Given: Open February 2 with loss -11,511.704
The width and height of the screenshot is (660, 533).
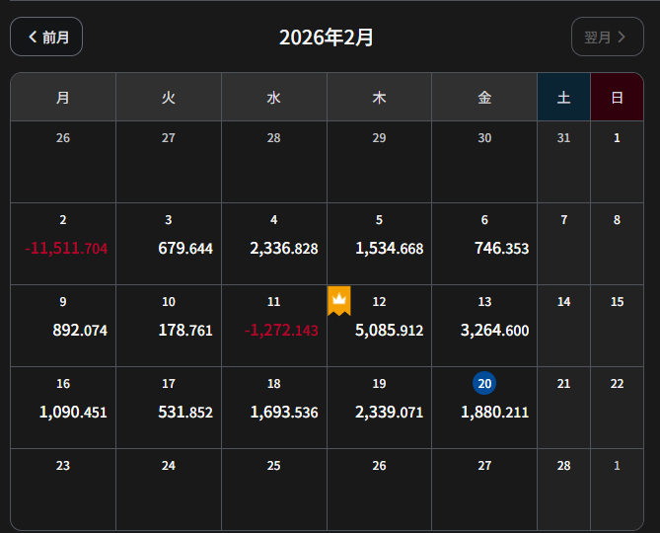Looking at the screenshot, I should click(x=63, y=244).
